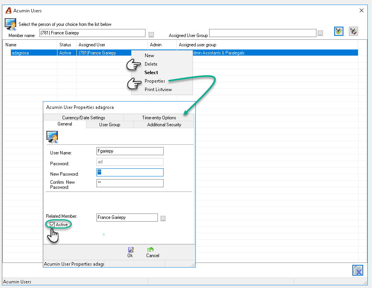Viewport: 372px width, 288px height.
Task: Choose Print Listview from the context menu
Action: pos(158,90)
